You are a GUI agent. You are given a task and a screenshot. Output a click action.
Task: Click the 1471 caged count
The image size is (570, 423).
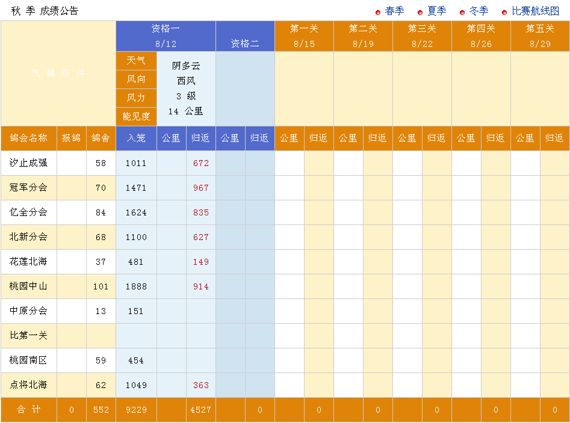(136, 188)
